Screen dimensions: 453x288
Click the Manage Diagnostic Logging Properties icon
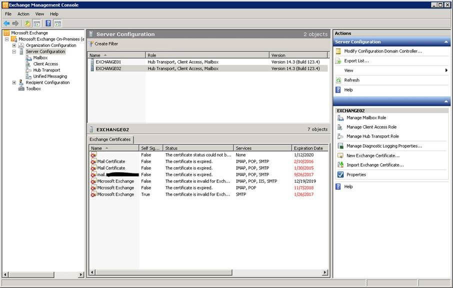340,146
